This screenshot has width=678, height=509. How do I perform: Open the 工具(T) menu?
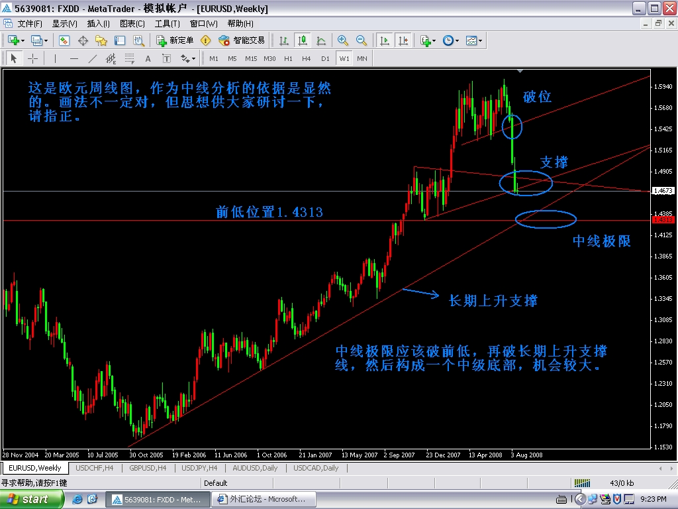pos(168,24)
